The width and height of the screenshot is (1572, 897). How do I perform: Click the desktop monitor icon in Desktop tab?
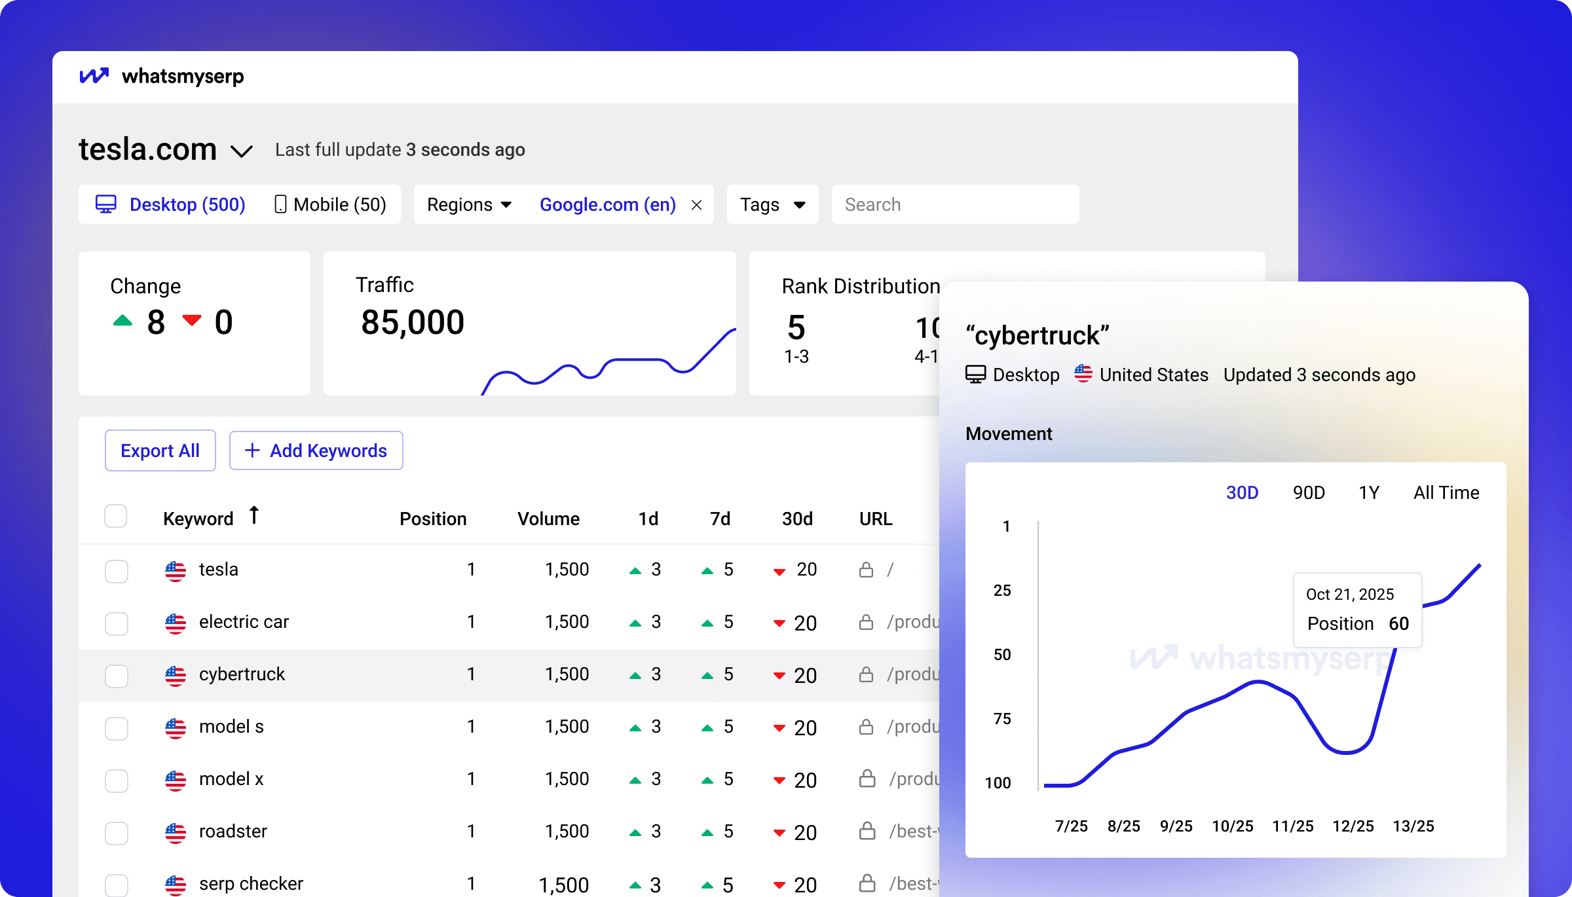106,204
